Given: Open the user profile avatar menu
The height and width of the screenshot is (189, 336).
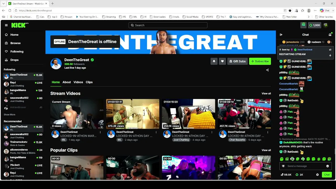Looking at the screenshot, I should tap(326, 25).
